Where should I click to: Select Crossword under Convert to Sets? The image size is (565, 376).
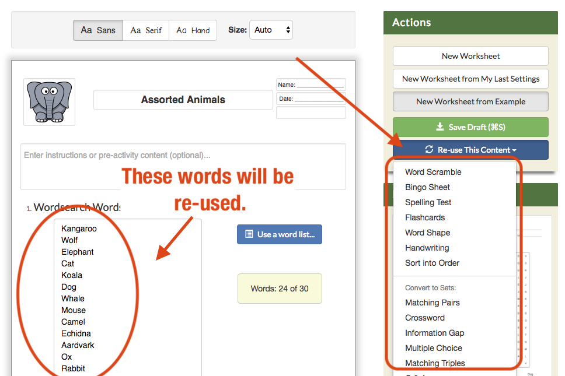pos(425,318)
